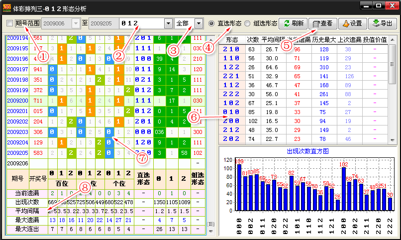401x240 pixels.
Task: Click the period 2009199 row label
Action: click(x=17, y=90)
